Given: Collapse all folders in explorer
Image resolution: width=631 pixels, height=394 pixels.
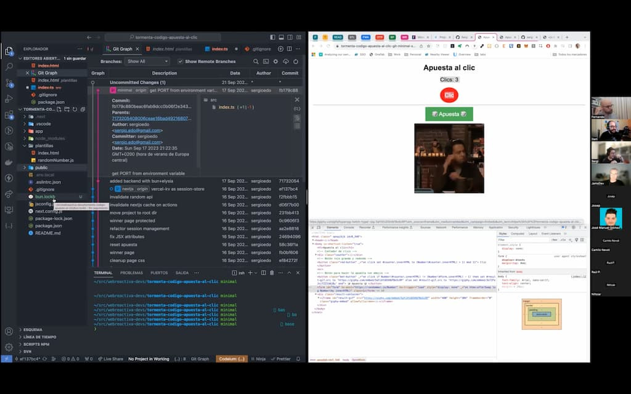Looking at the screenshot, I should point(83,110).
